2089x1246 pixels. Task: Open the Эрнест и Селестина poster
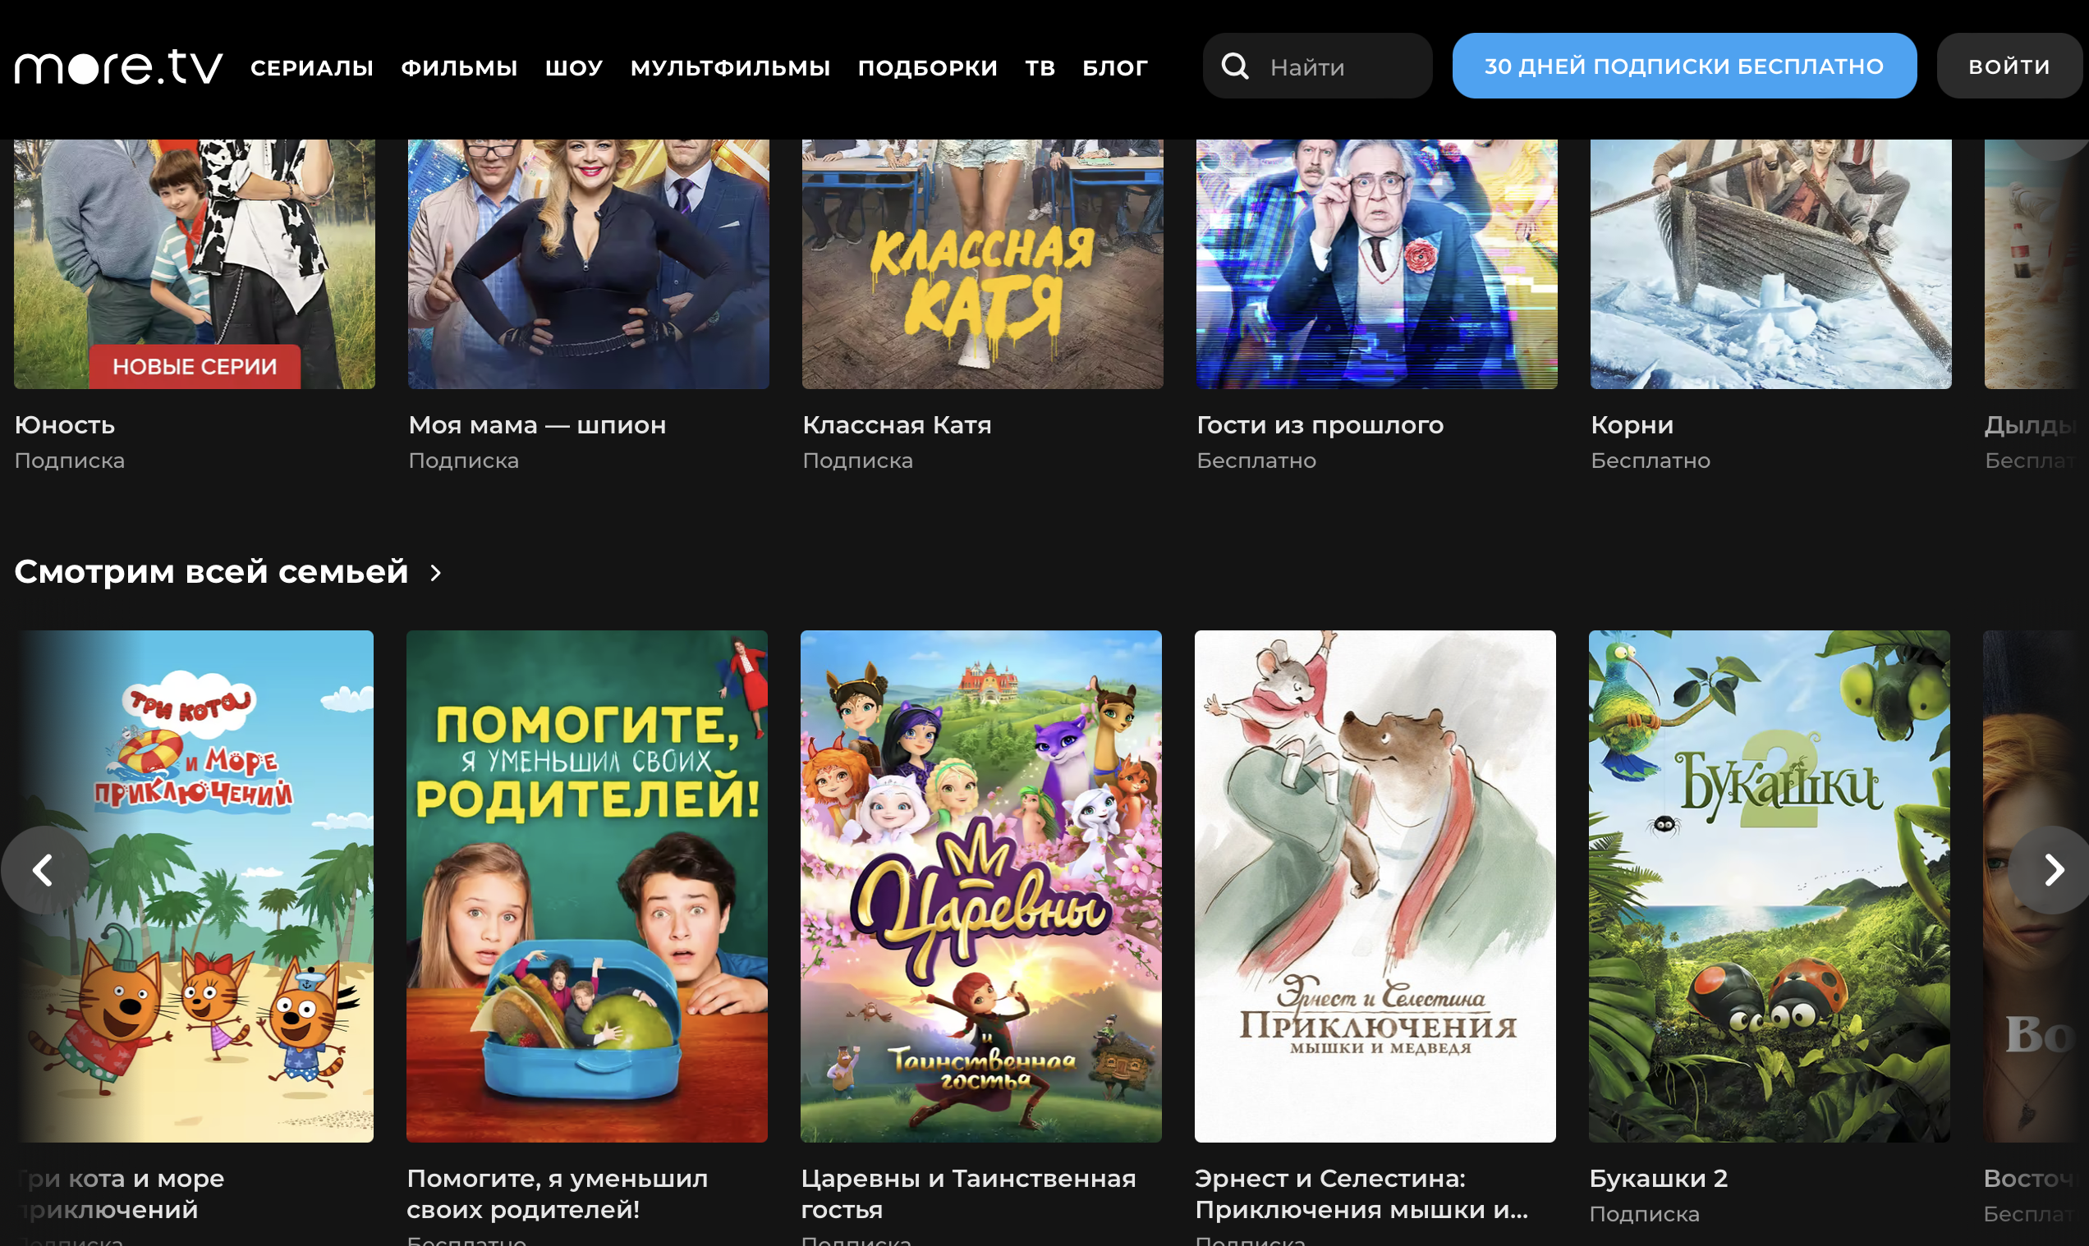point(1375,886)
